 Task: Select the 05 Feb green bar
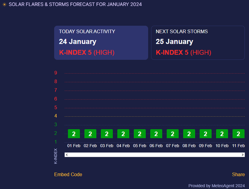[139, 134]
